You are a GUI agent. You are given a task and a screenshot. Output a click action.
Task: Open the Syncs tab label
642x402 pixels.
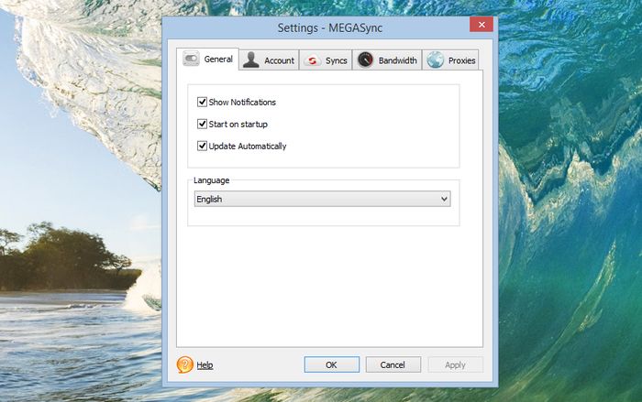[336, 61]
